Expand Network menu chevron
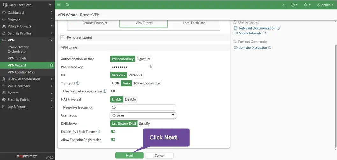This screenshot has width=337, height=160. (52, 19)
